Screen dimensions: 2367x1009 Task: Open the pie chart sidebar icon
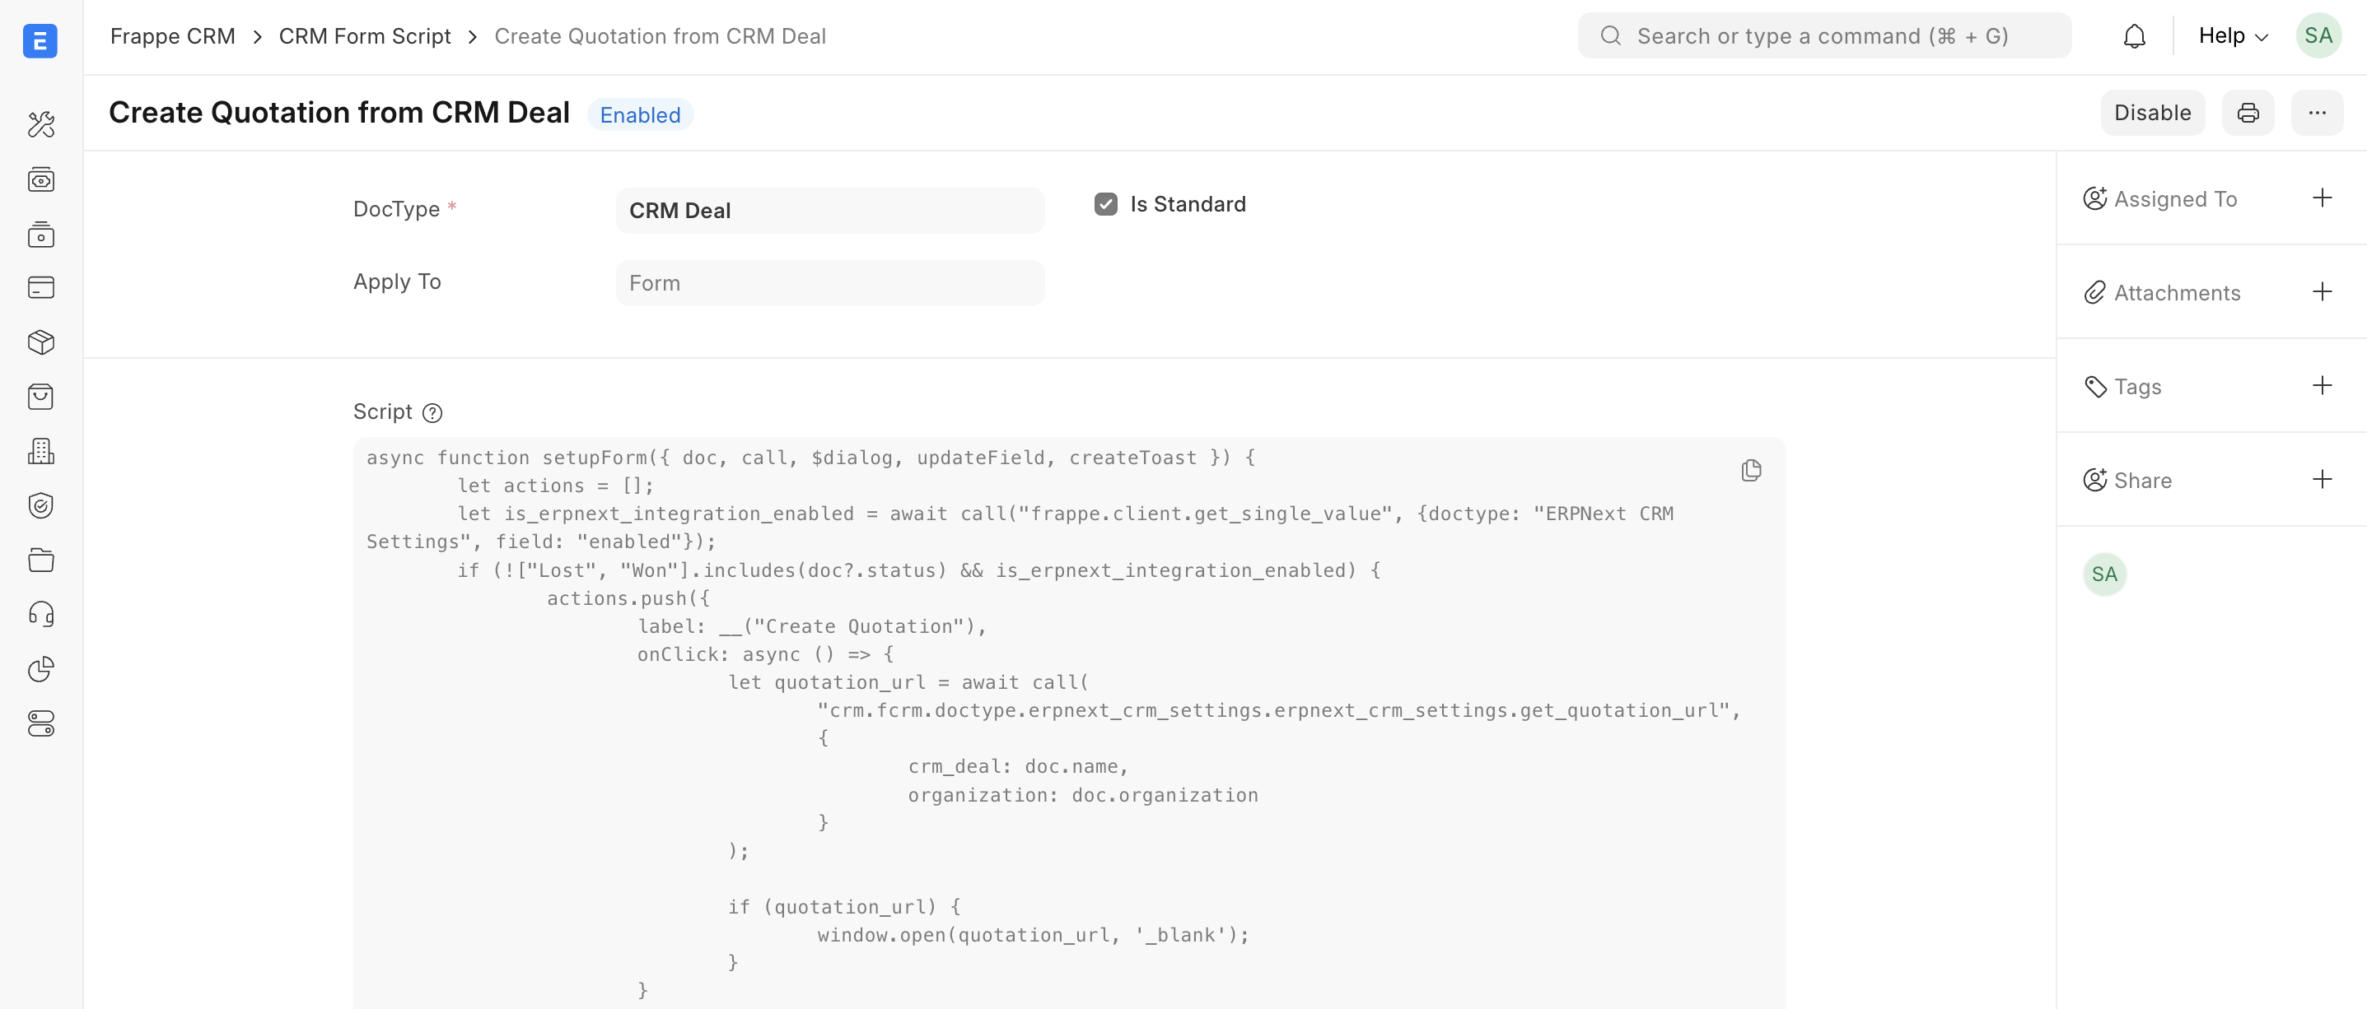tap(40, 668)
